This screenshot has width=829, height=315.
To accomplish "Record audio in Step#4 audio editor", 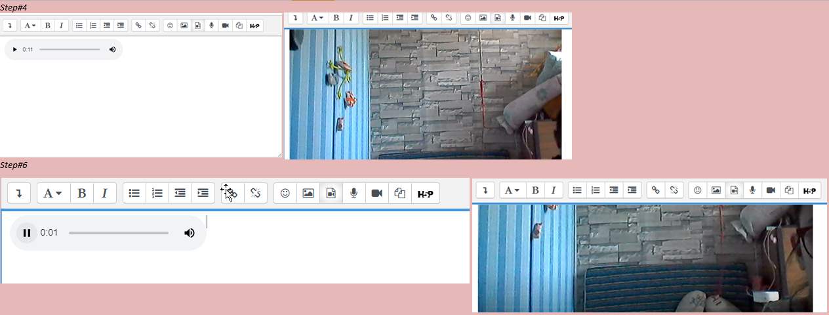I will click(211, 26).
